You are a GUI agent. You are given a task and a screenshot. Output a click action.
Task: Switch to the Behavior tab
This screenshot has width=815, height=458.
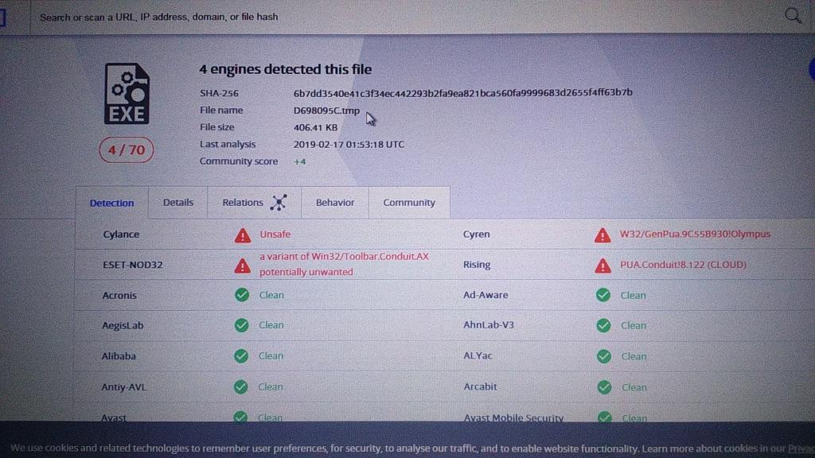click(x=335, y=203)
